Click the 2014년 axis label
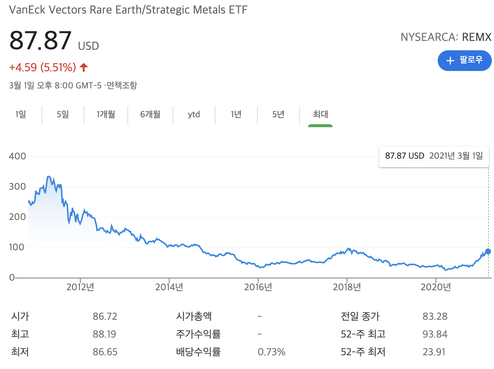The image size is (494, 369). pyautogui.click(x=169, y=287)
